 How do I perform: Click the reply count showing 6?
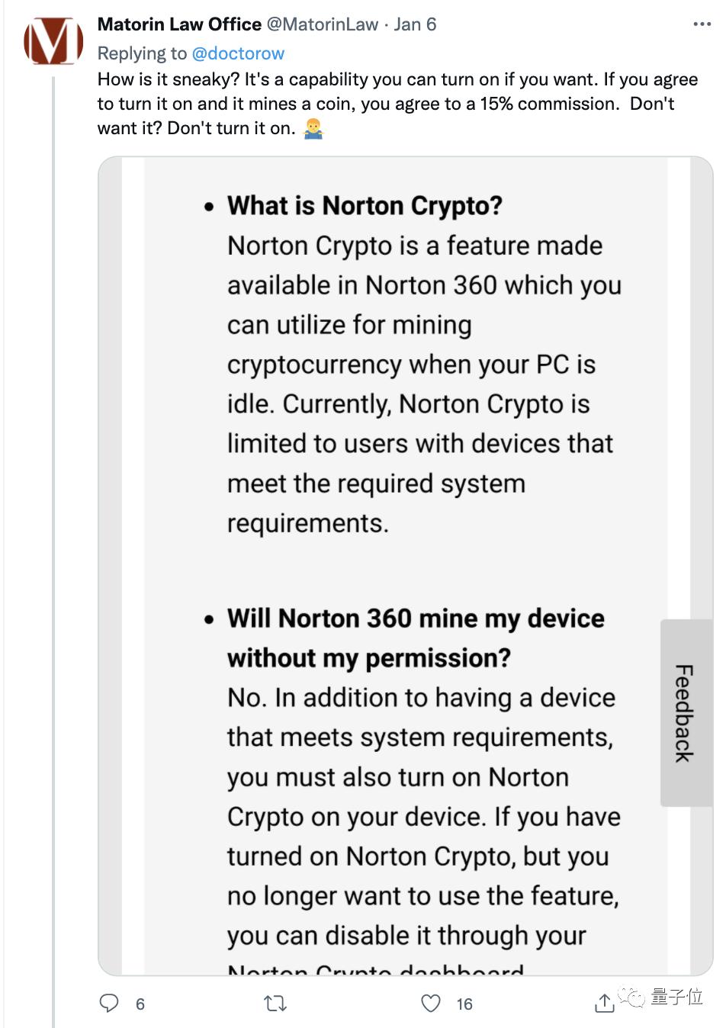tap(140, 1004)
